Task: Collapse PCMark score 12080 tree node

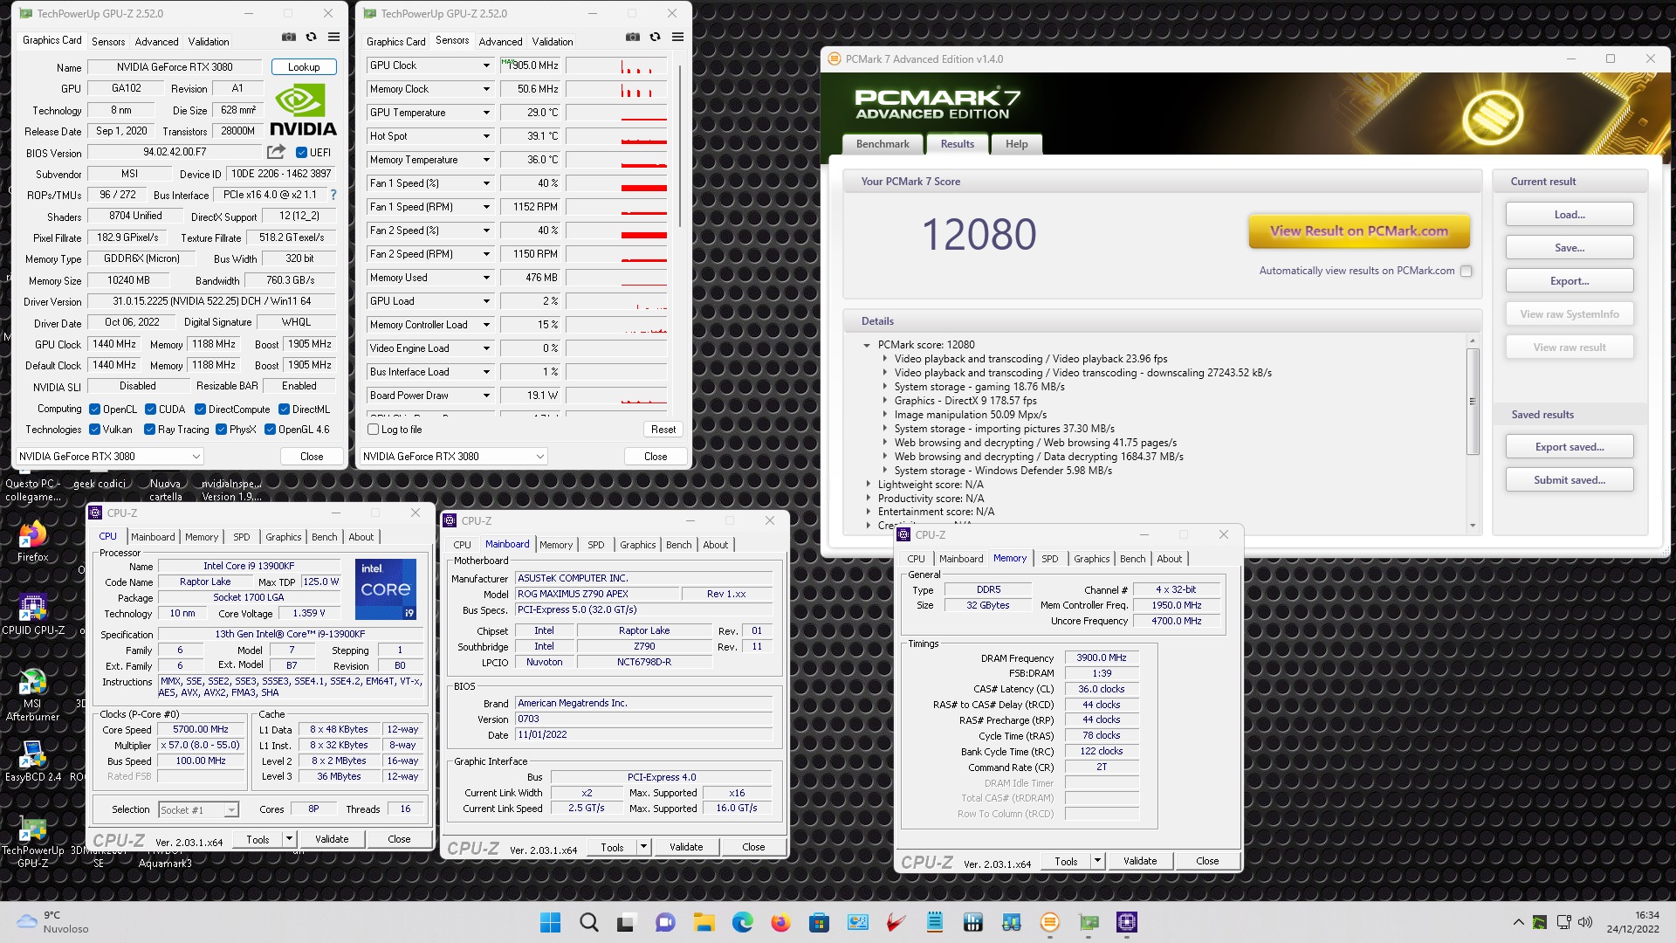Action: click(x=867, y=345)
